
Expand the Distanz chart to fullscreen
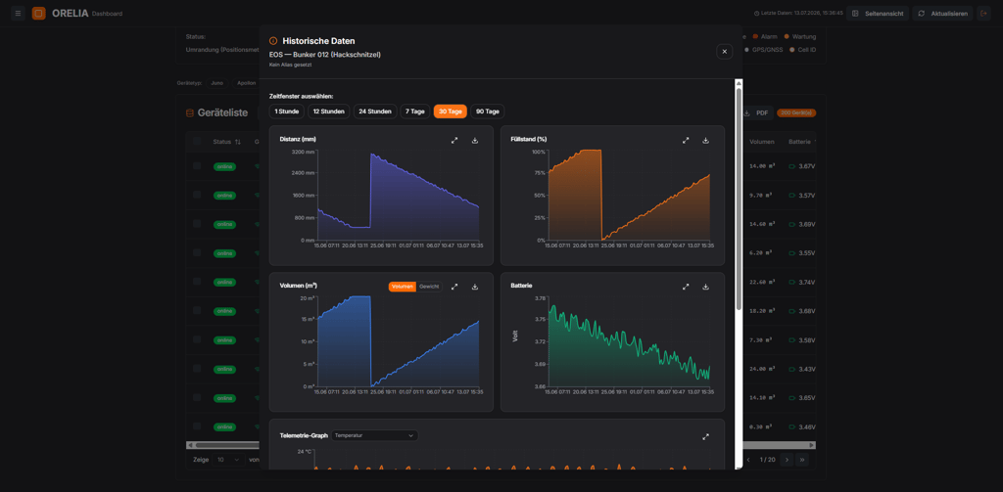point(454,141)
